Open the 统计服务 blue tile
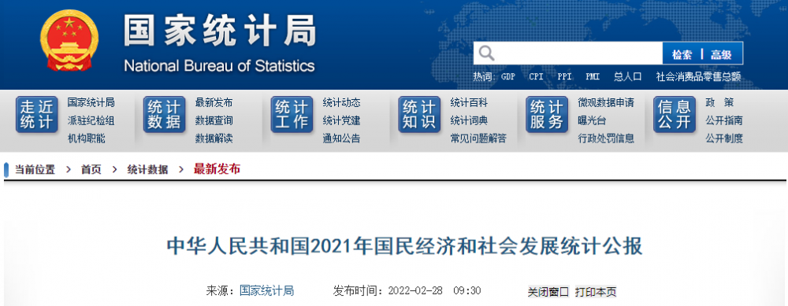 click(548, 114)
